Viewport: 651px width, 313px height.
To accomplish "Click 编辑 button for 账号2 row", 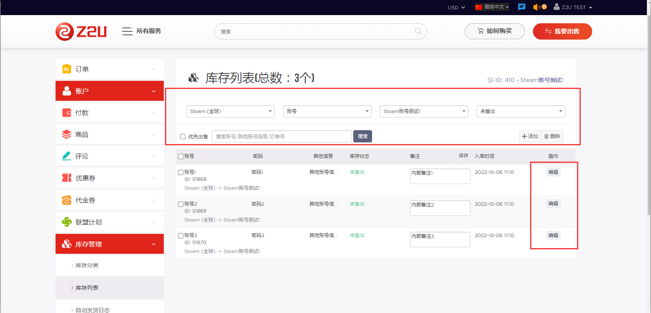I will [553, 204].
